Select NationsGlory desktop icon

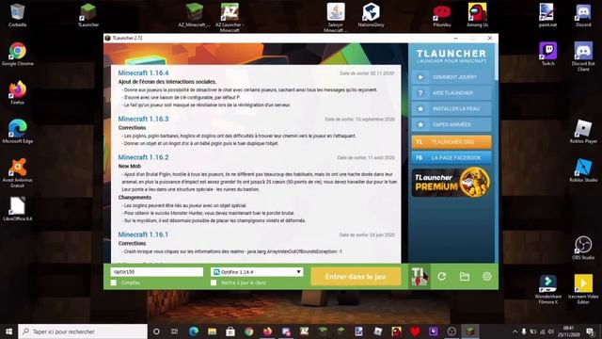[x=371, y=15]
